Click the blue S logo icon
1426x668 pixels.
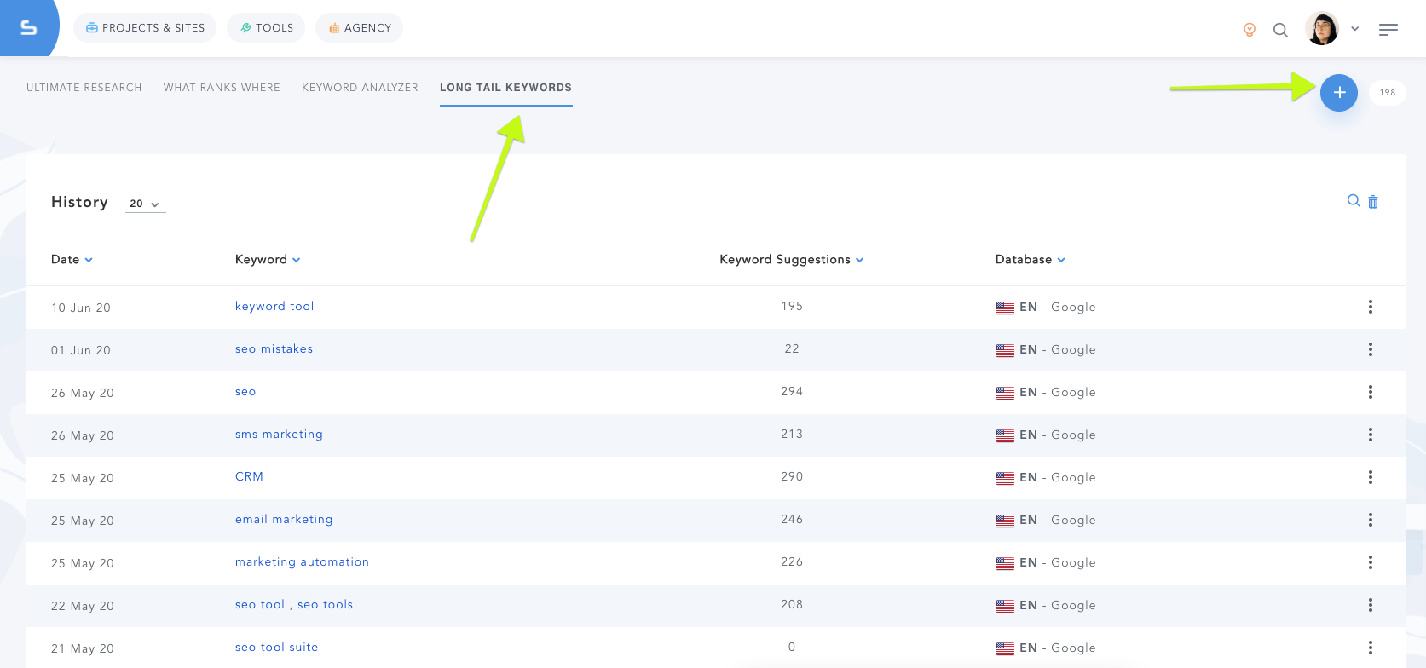coord(28,28)
